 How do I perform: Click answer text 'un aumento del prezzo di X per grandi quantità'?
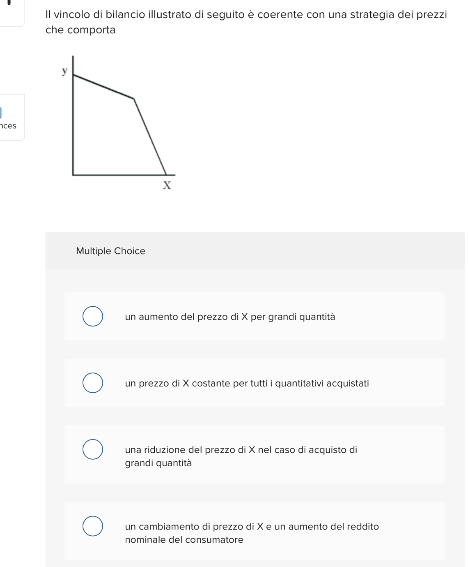click(x=230, y=317)
